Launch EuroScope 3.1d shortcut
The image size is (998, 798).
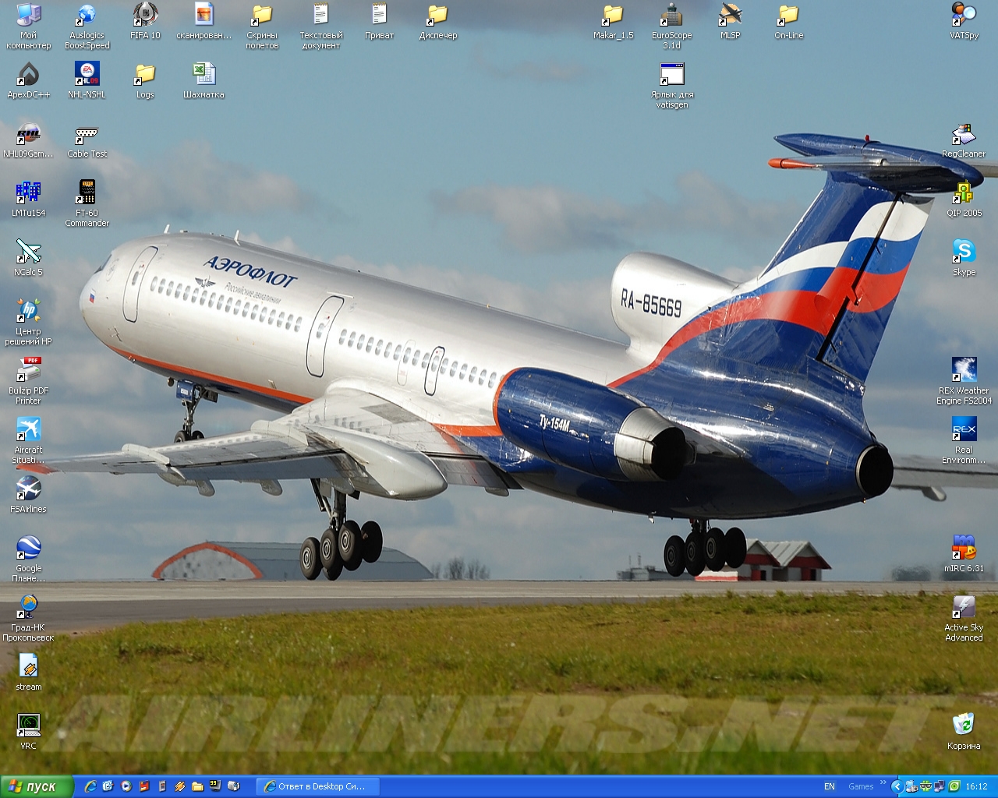tap(672, 26)
